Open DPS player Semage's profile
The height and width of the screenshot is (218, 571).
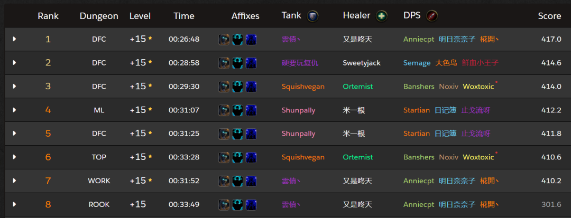tap(417, 63)
